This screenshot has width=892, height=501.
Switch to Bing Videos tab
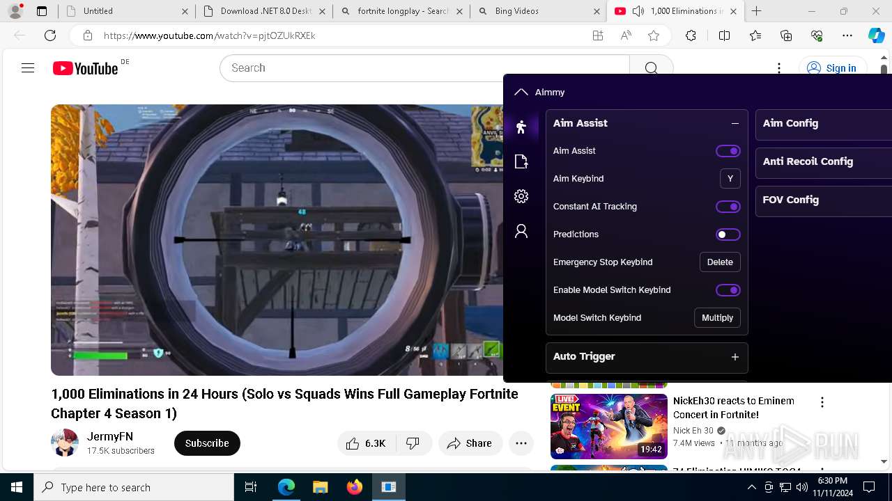pos(538,11)
